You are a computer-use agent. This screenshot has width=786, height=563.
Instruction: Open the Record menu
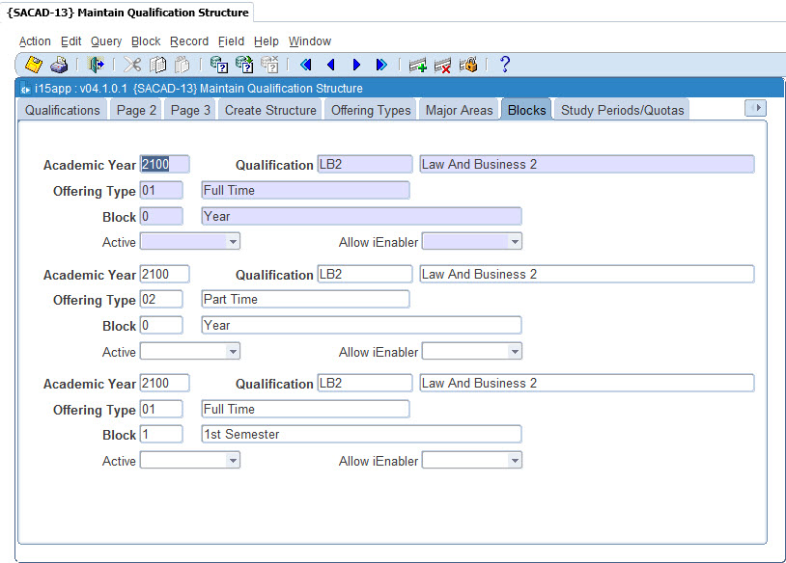pyautogui.click(x=189, y=41)
